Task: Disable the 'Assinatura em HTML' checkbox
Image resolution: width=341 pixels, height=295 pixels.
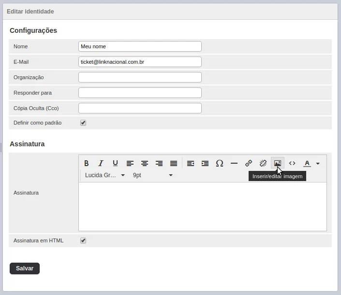Action: [83, 240]
